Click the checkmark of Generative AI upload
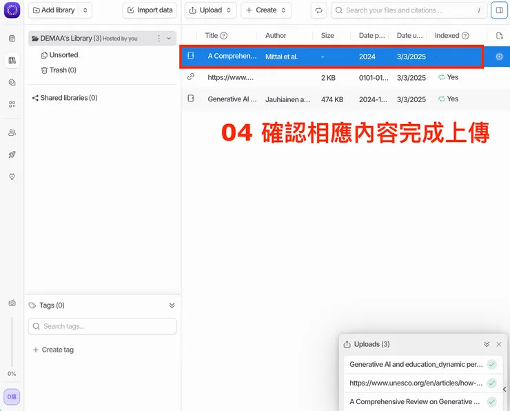Screen dimensions: 510x411 point(492,365)
